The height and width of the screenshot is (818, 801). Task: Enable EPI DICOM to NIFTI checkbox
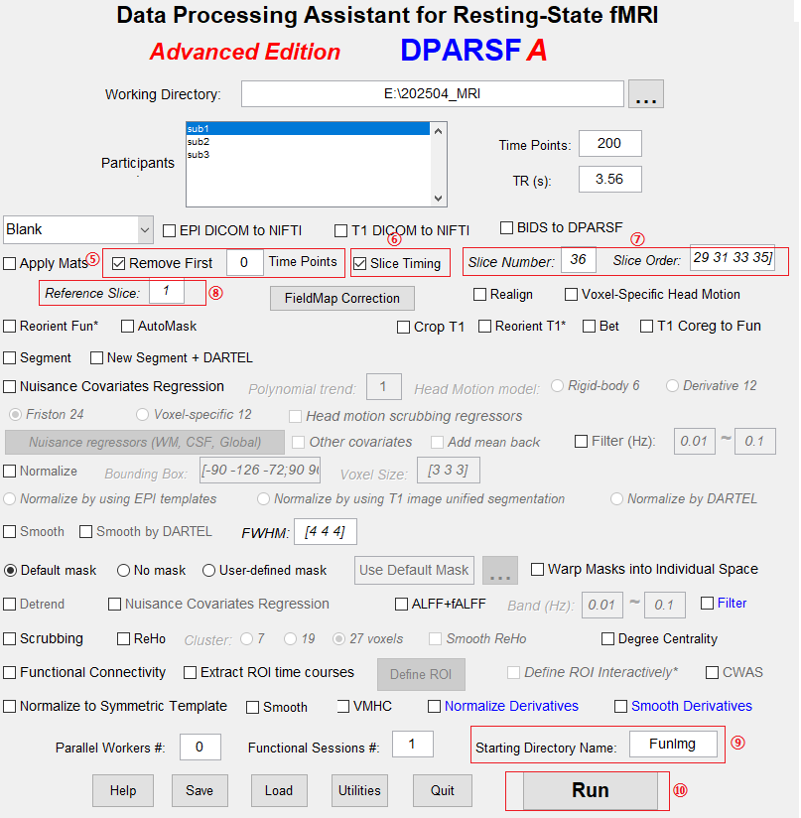click(x=169, y=230)
